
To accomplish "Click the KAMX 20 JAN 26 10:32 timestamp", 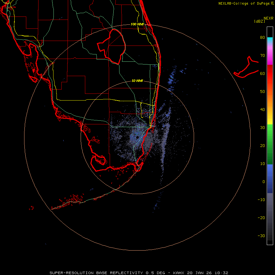I will click(x=201, y=273).
